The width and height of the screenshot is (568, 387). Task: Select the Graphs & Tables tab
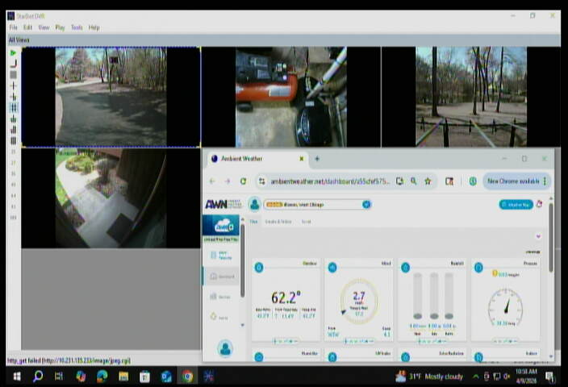(278, 222)
